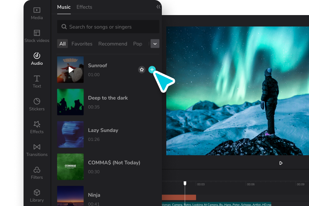Open the Filters panel
Screen dimensions: 309x206
coord(37,173)
